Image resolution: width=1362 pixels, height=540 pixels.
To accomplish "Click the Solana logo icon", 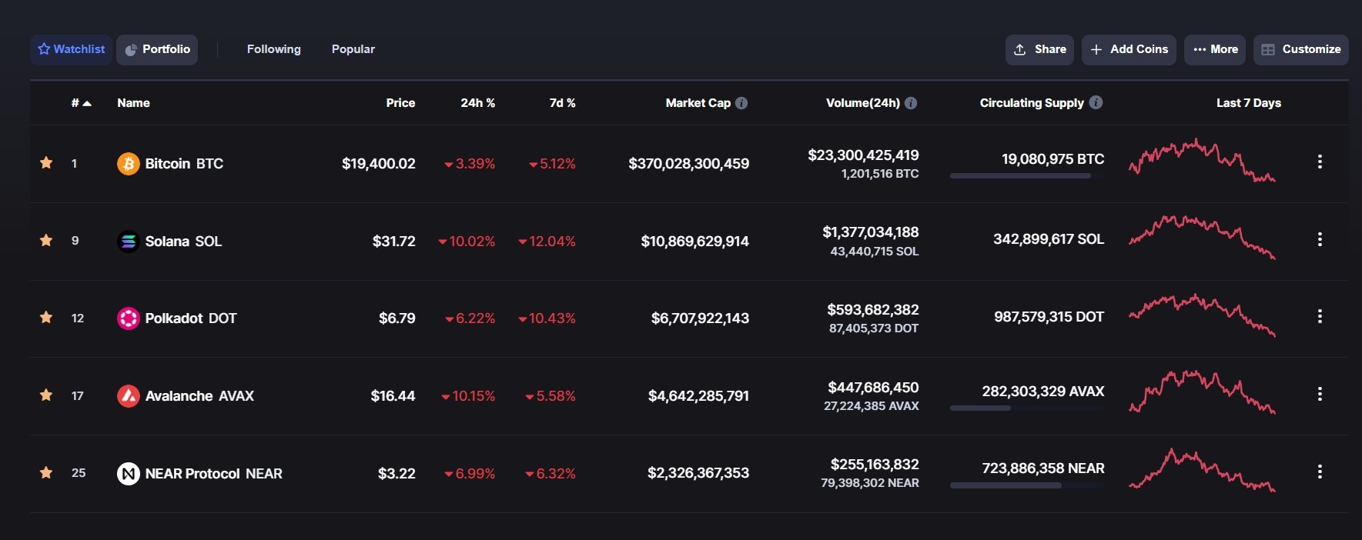I will 128,242.
